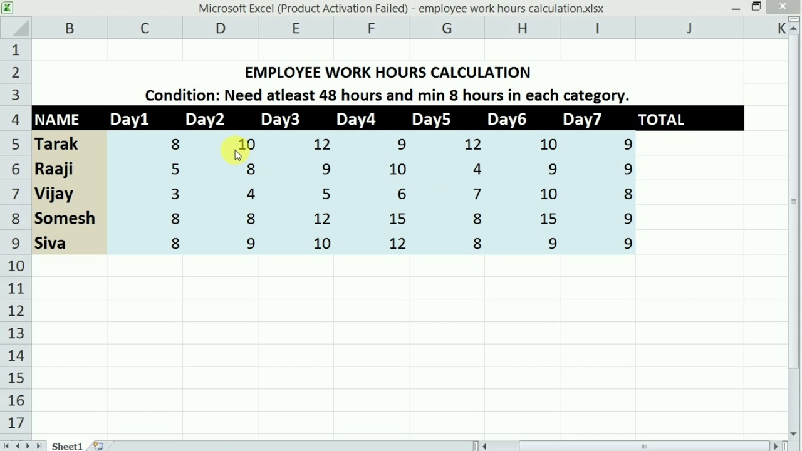Click the vertical scrollbar thumb

794,201
